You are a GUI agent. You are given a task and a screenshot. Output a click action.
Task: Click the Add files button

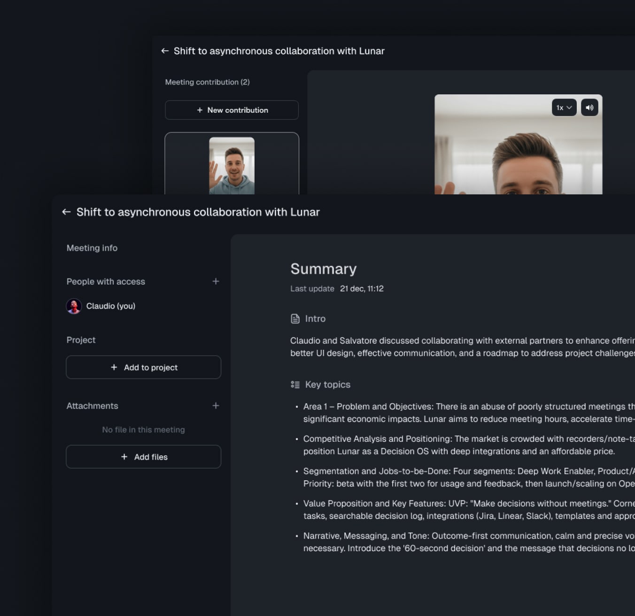[143, 457]
